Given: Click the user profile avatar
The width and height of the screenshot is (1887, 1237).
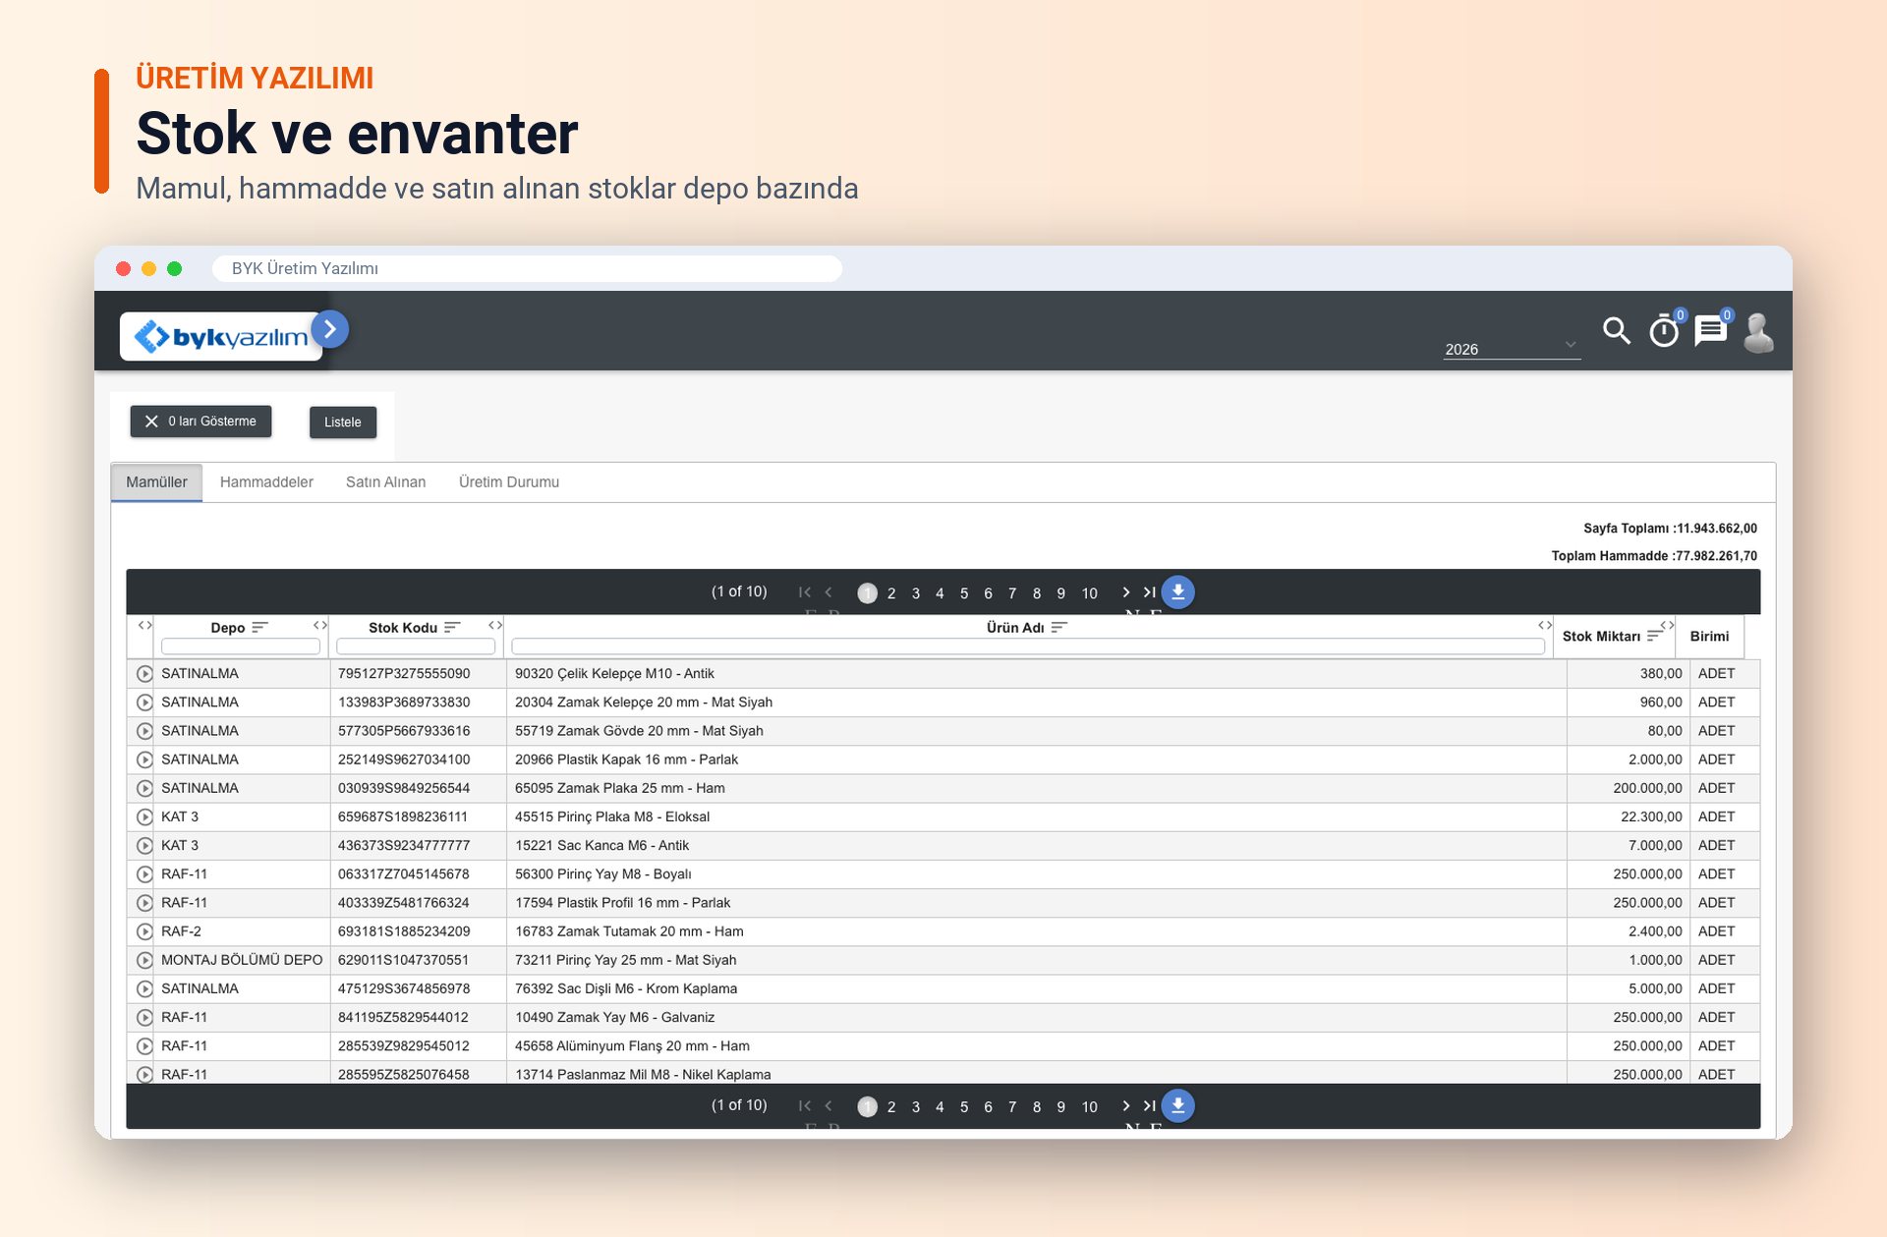Looking at the screenshot, I should [x=1758, y=332].
